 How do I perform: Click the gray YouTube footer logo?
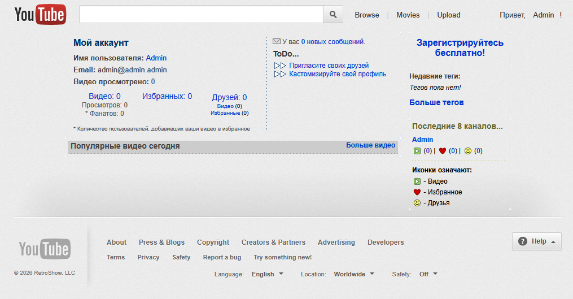pyautogui.click(x=45, y=249)
